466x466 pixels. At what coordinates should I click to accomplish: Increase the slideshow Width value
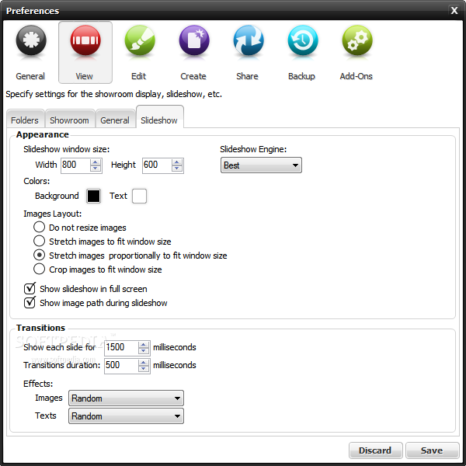tap(96, 162)
